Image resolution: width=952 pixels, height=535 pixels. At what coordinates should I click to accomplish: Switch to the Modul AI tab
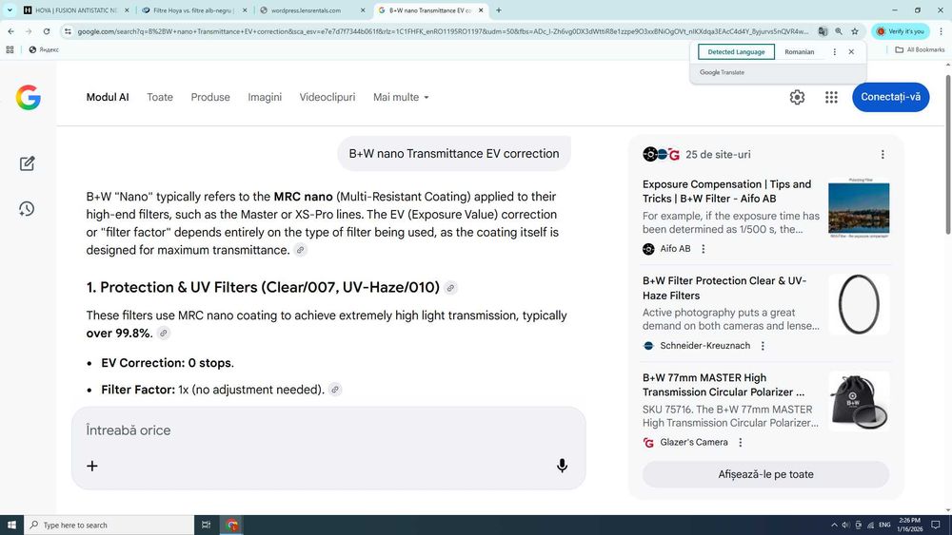[x=108, y=97]
